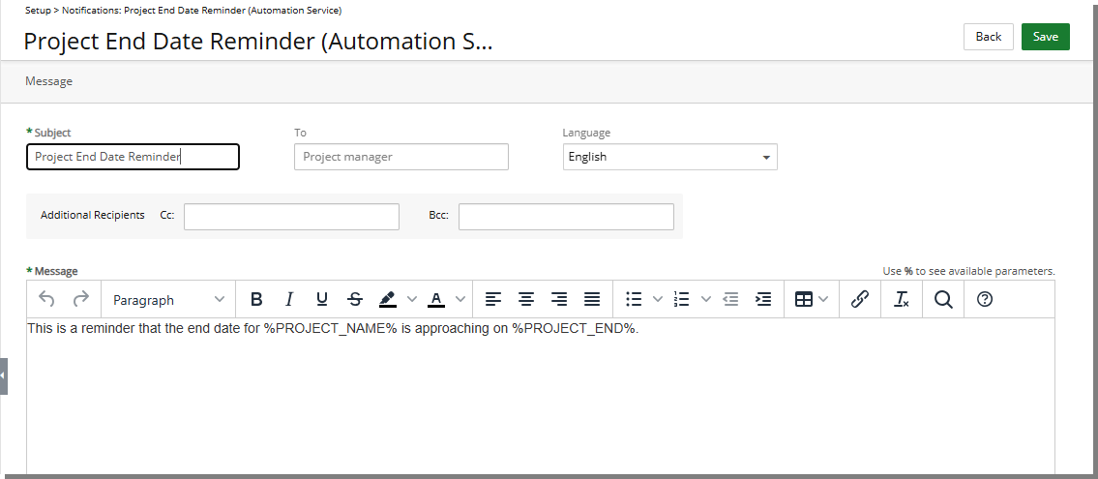Justify the text

point(592,300)
